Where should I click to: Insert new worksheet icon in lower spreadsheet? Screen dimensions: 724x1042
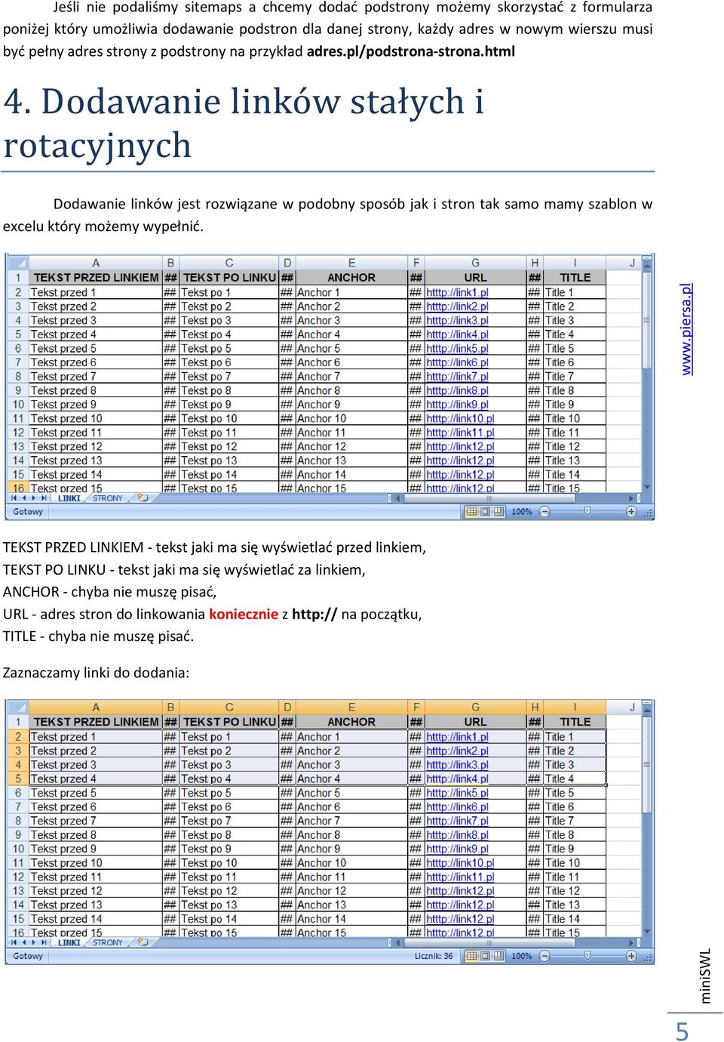coord(143,942)
